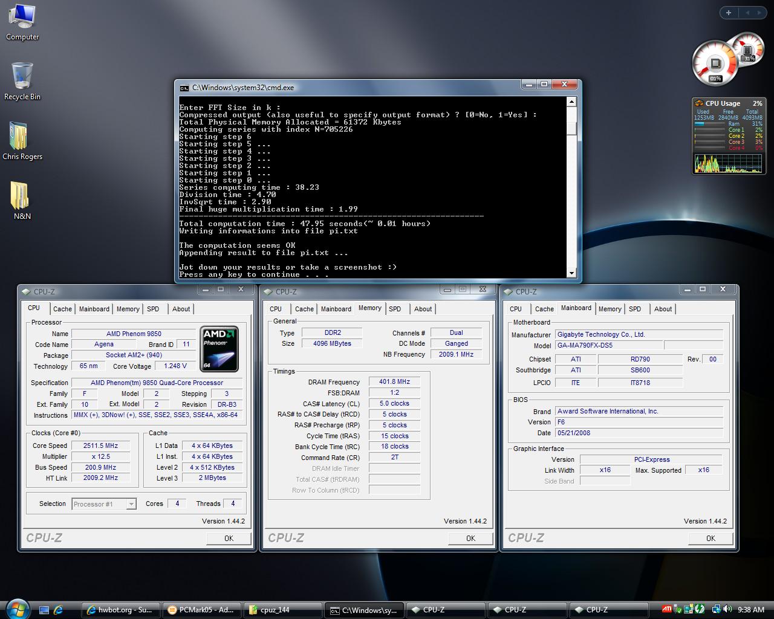Image resolution: width=774 pixels, height=619 pixels.
Task: Click the CPU usage history graph
Action: pos(728,163)
